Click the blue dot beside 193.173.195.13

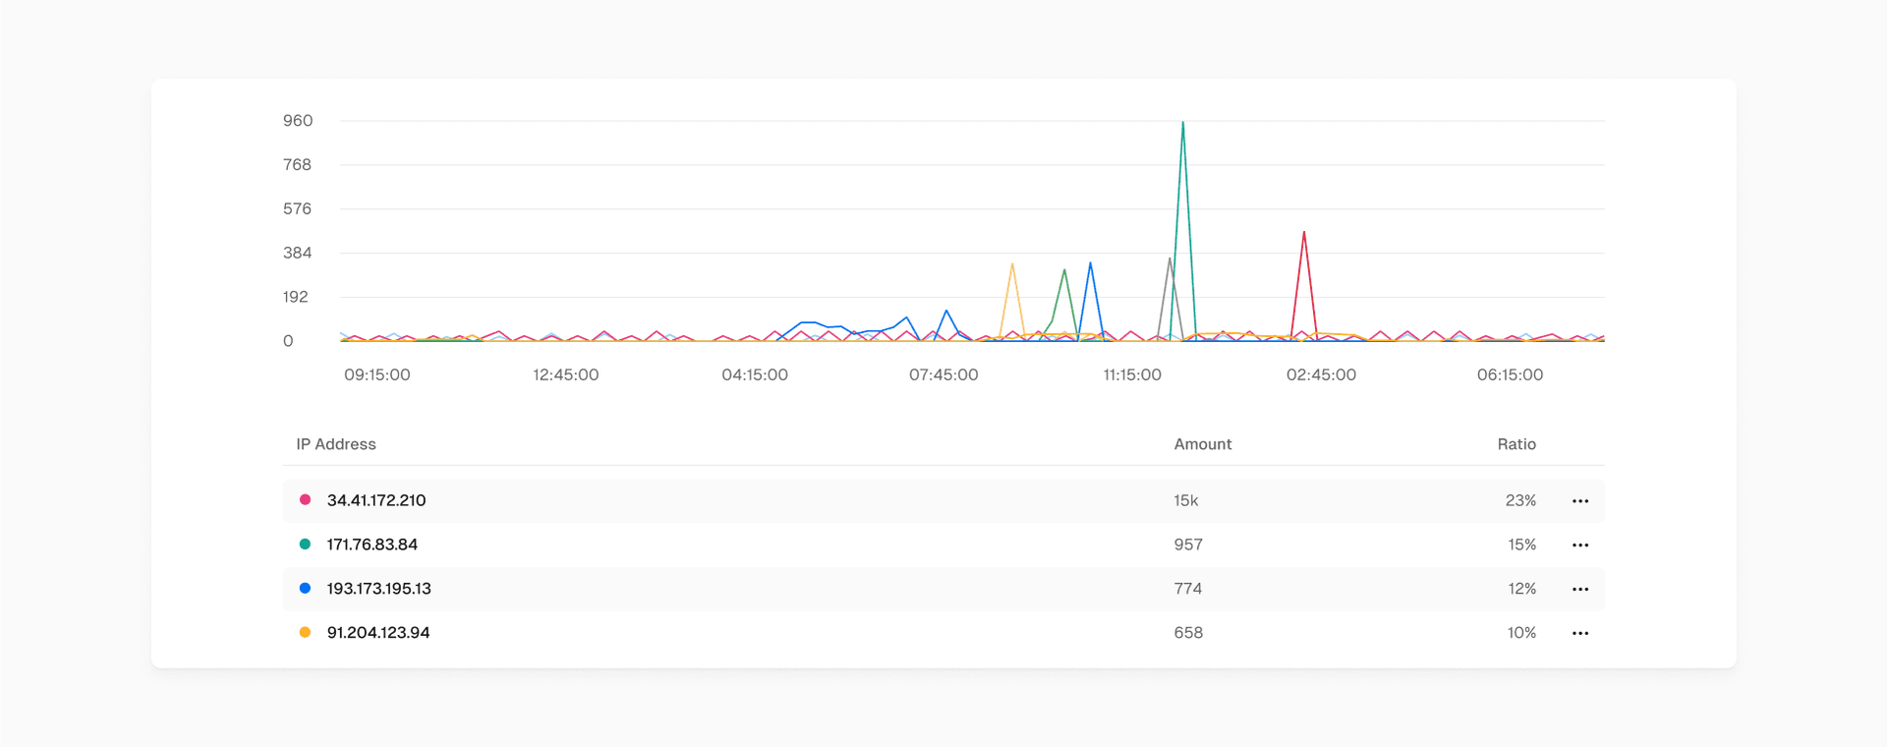[x=305, y=589]
